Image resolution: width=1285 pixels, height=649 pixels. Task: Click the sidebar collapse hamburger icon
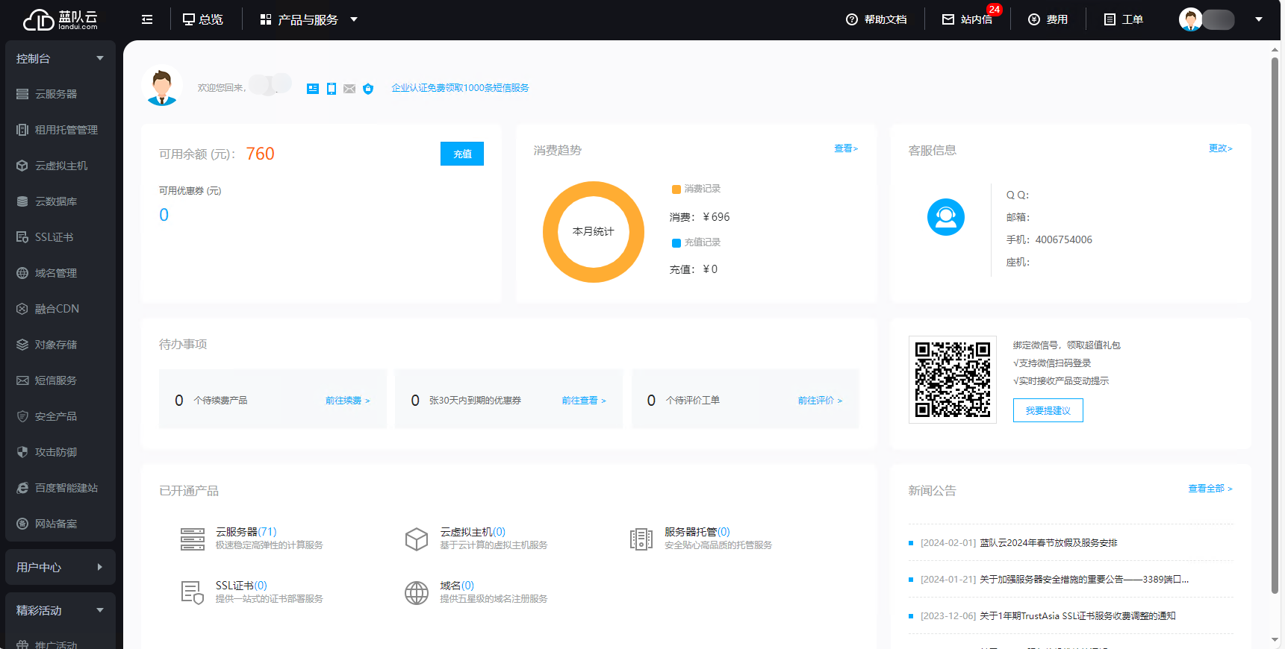pos(147,19)
